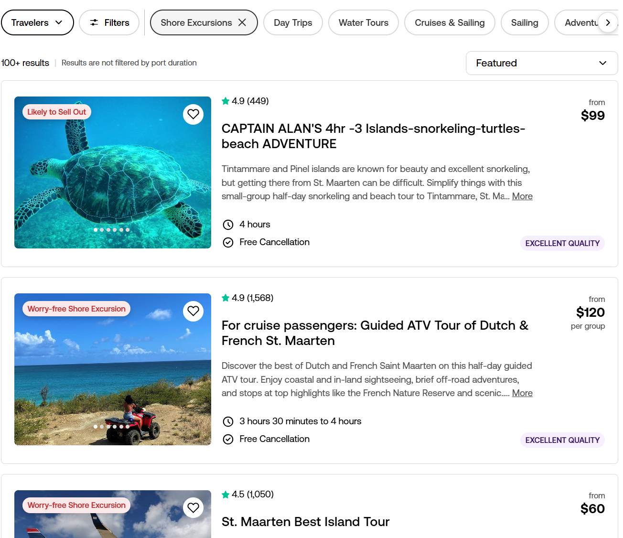Click the heart icon on the ATV tour card

[193, 311]
